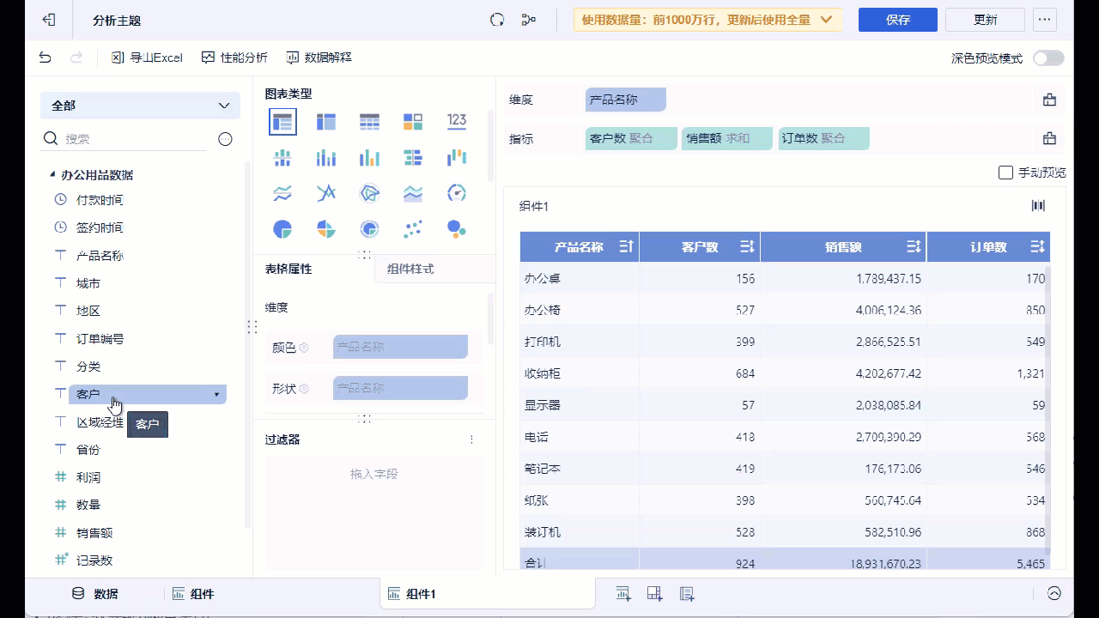This screenshot has width=1099, height=618.
Task: Pick the gauge chart type icon
Action: (457, 193)
